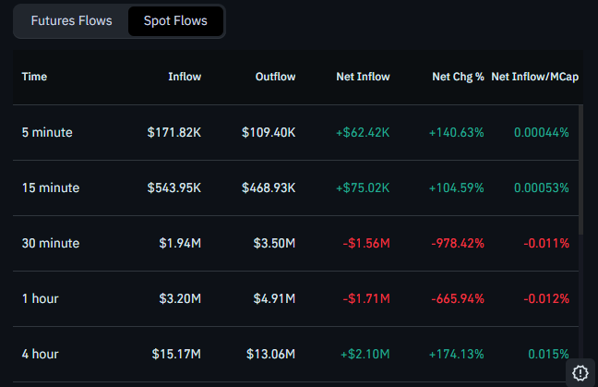Click inflow value $3.20M

pos(180,298)
